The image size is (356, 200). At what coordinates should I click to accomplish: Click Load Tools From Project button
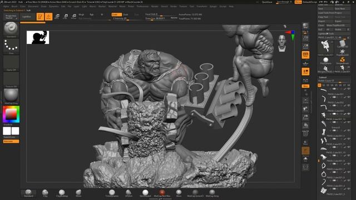coord(334,13)
